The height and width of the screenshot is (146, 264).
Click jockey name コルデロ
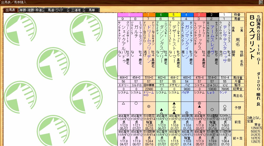click(x=136, y=85)
